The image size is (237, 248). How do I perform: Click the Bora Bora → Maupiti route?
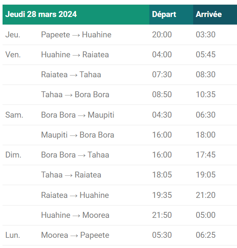point(77,115)
